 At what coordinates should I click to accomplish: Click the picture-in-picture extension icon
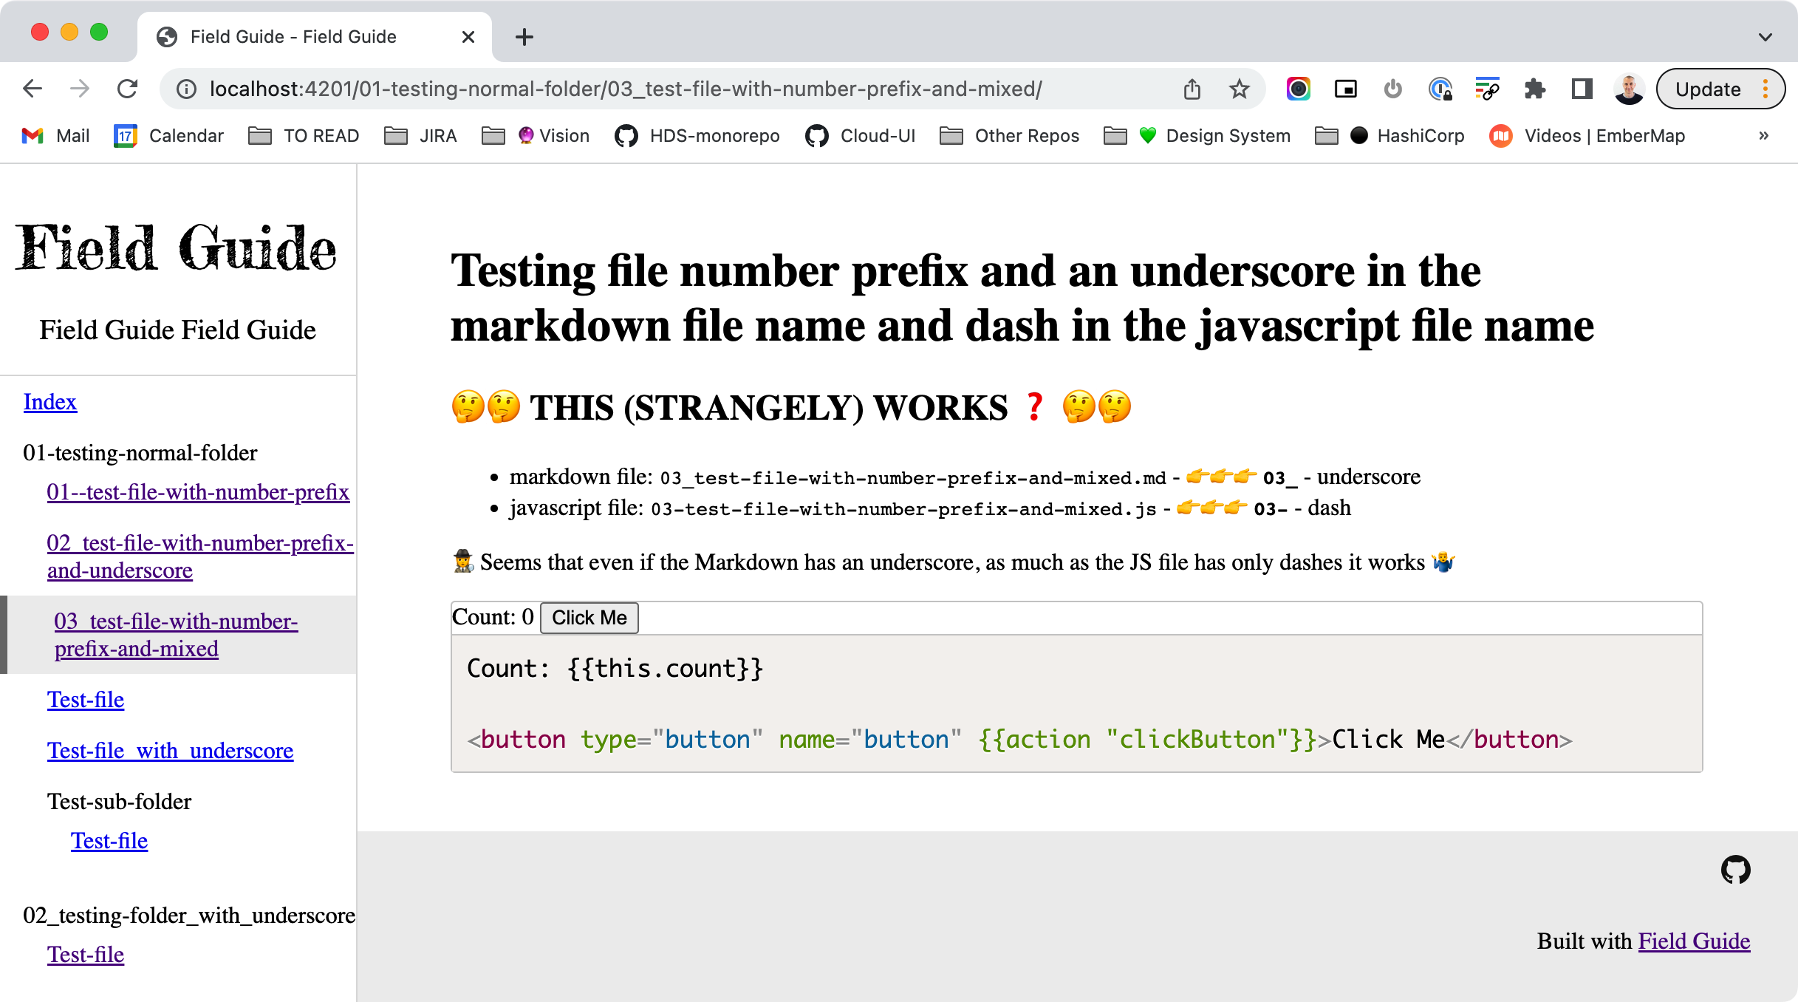1345,89
